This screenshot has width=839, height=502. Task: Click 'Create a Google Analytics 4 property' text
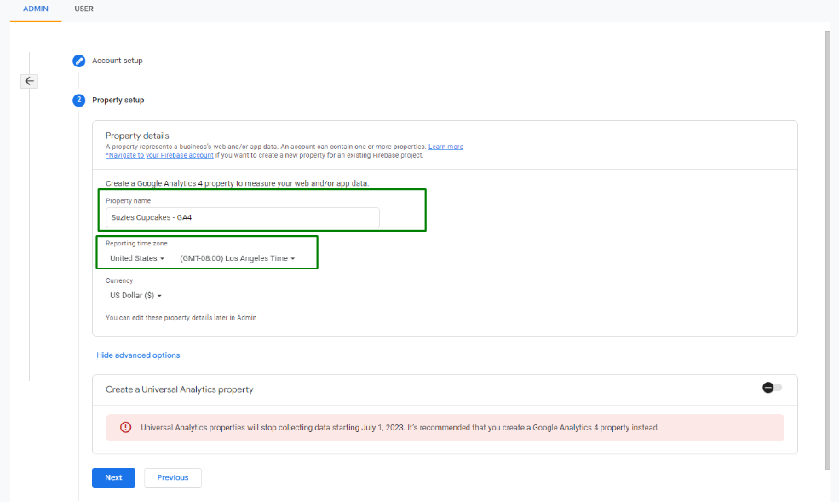coord(237,183)
